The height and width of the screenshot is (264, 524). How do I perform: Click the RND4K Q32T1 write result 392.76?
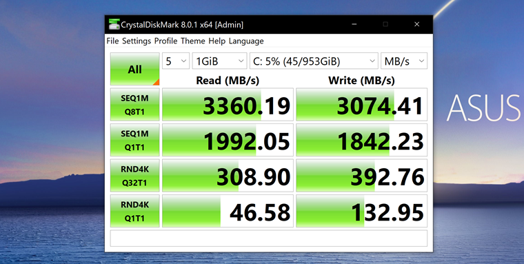tap(361, 176)
